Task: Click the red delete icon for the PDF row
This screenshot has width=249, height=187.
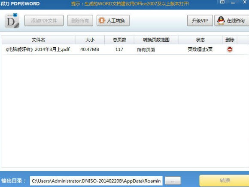Action: 230,49
